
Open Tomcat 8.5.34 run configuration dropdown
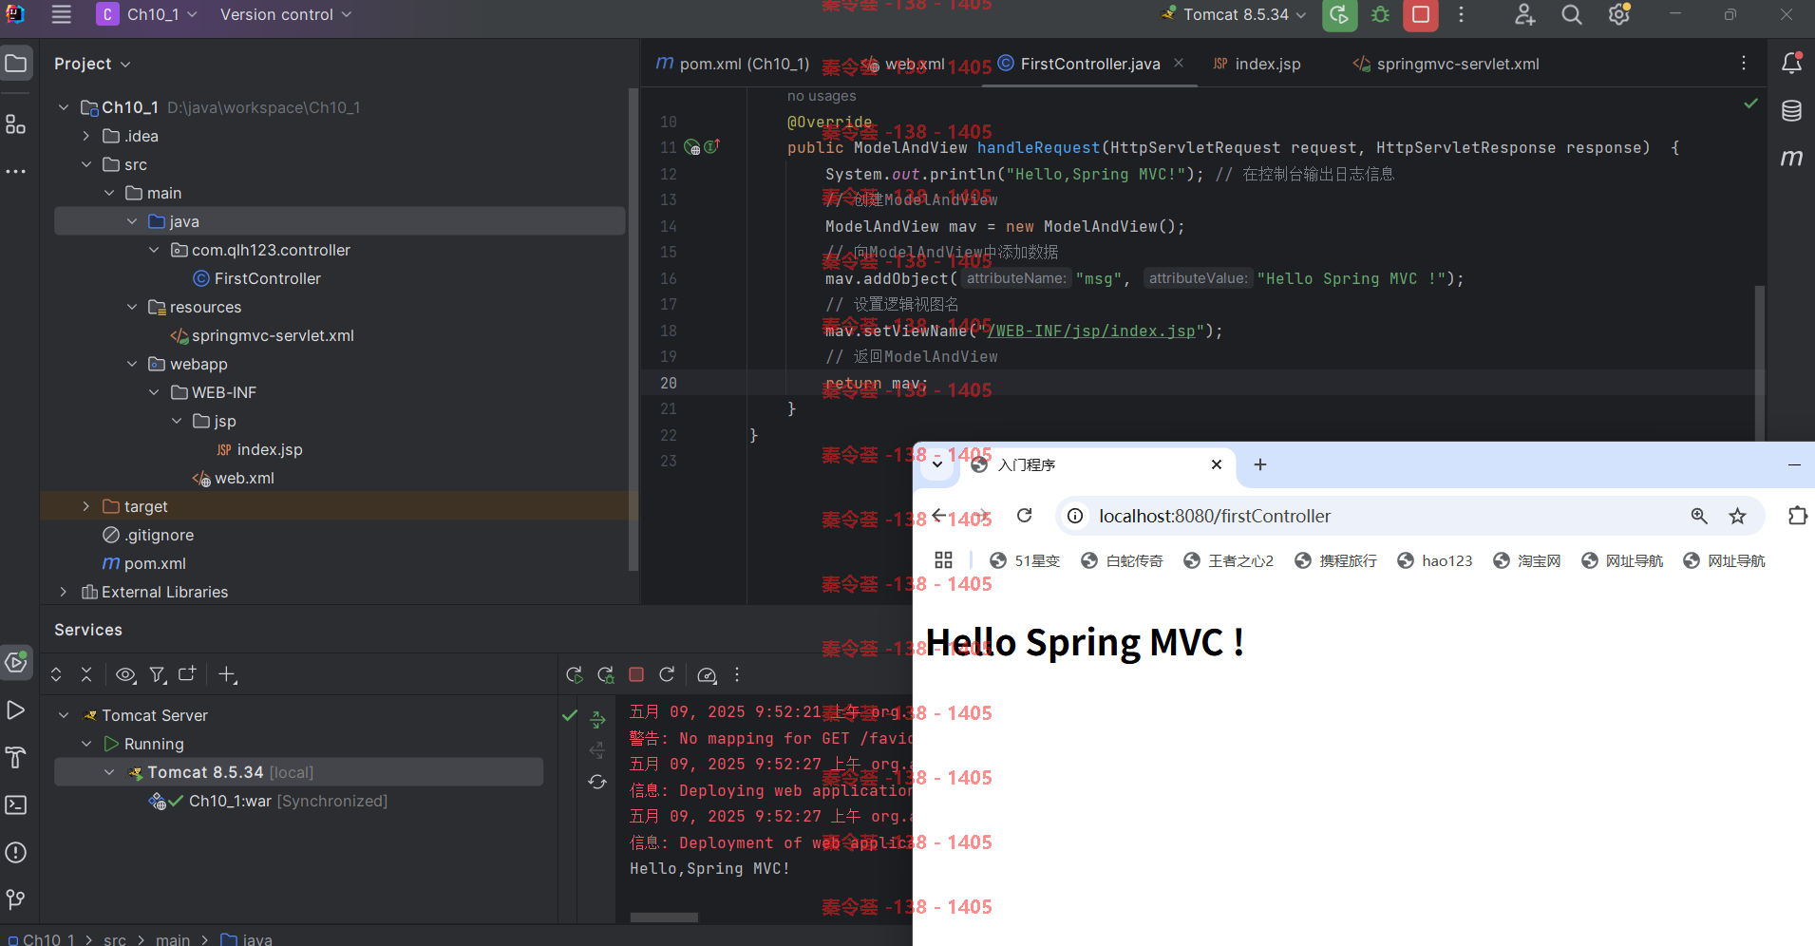1234,14
